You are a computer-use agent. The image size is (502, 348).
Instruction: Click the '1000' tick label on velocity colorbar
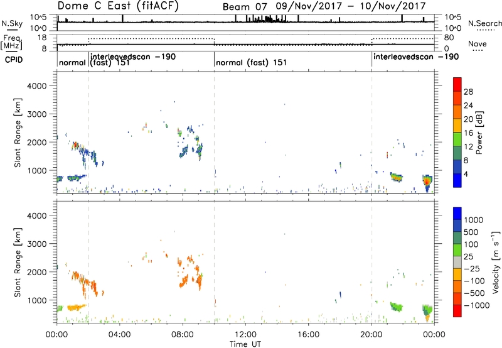click(473, 220)
